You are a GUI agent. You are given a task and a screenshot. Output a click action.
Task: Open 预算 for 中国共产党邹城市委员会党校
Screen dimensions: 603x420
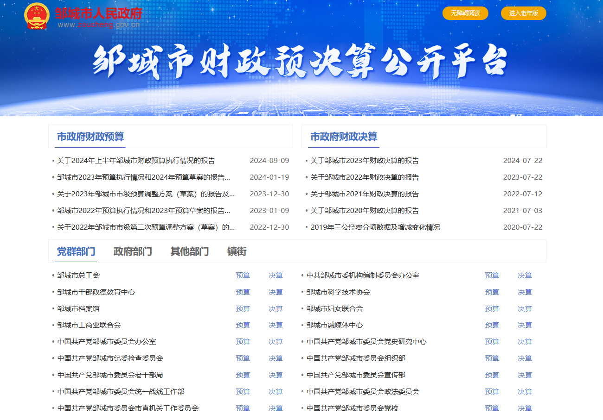(x=492, y=408)
